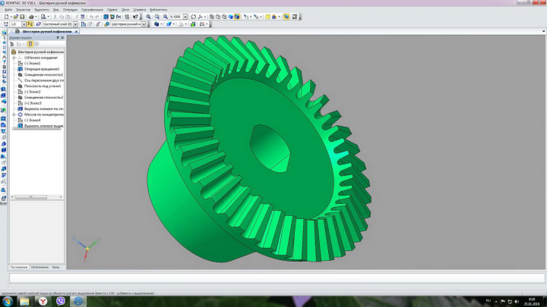Click the Save icon in toolbar
The width and height of the screenshot is (547, 307).
point(22,17)
